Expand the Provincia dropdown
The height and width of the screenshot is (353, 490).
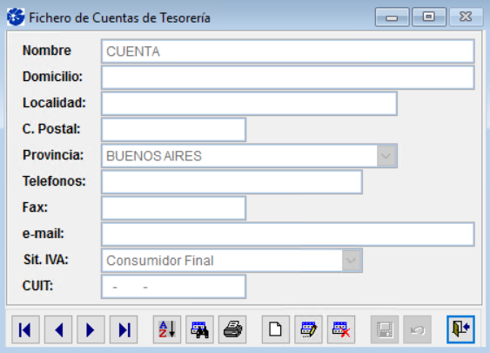(x=386, y=156)
